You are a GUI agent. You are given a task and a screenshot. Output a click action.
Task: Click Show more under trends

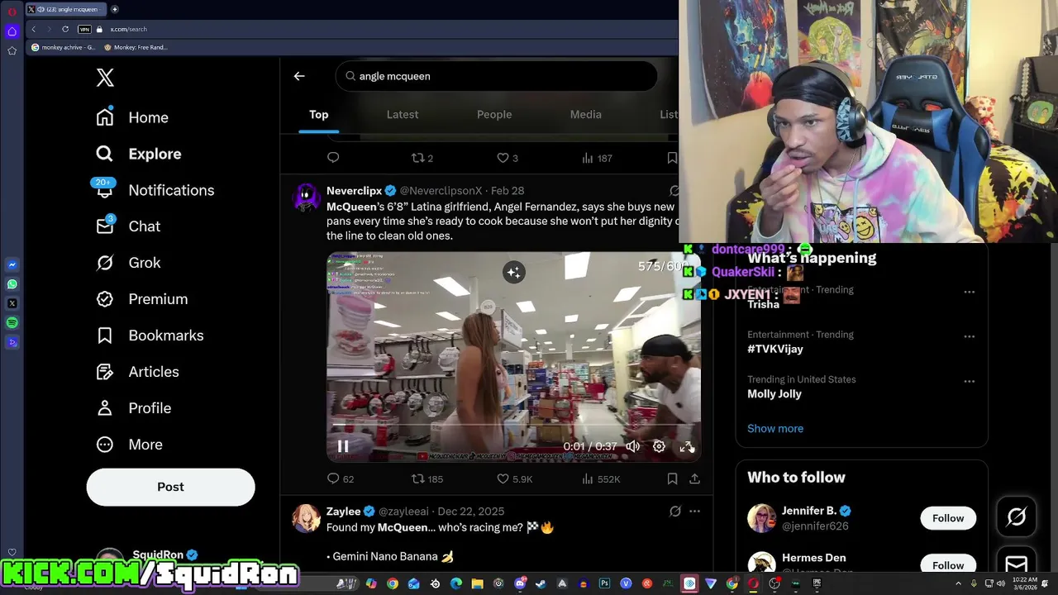tap(775, 428)
